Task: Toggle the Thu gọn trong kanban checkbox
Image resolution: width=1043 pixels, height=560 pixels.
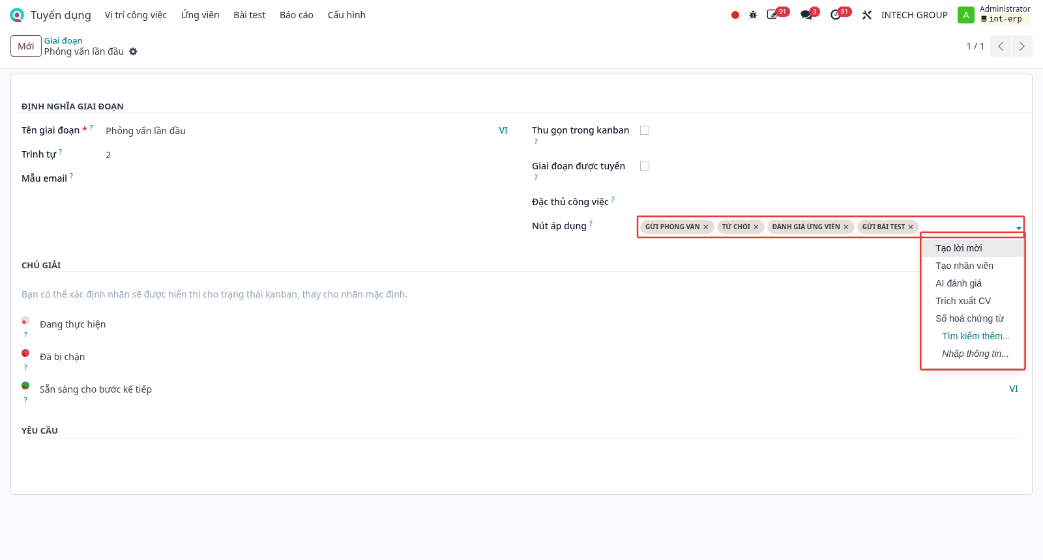Action: (645, 130)
